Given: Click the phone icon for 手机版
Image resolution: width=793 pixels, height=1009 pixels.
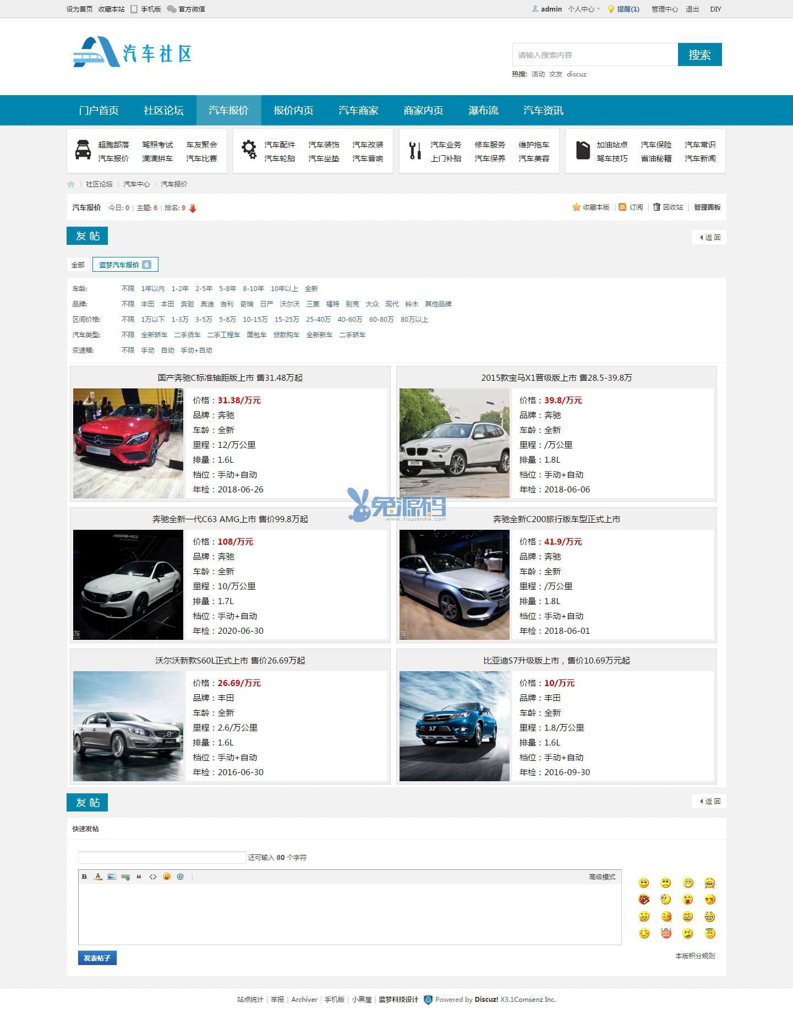Looking at the screenshot, I should coord(134,9).
